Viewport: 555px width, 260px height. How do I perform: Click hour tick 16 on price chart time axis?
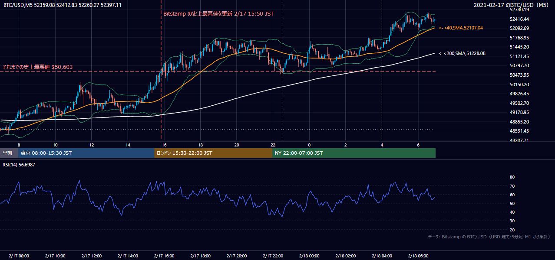pos(164,145)
